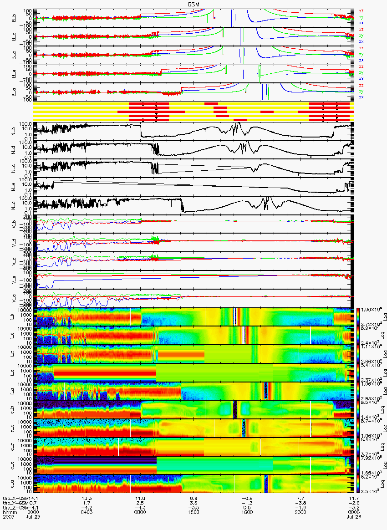Image resolution: width=387 pixels, height=530 pixels.
Task: Select the N_d density axis label
Action: point(14,149)
